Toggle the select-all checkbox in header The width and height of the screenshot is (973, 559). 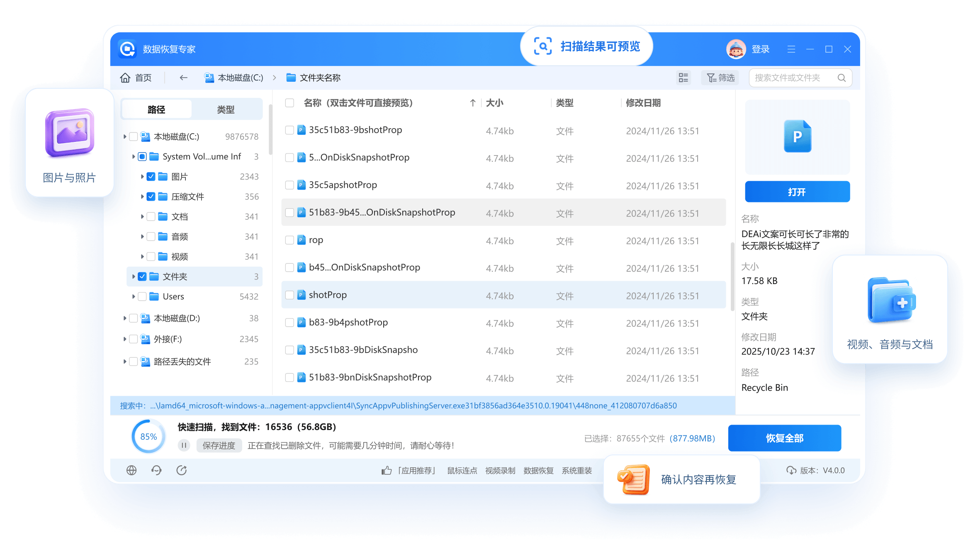(289, 103)
